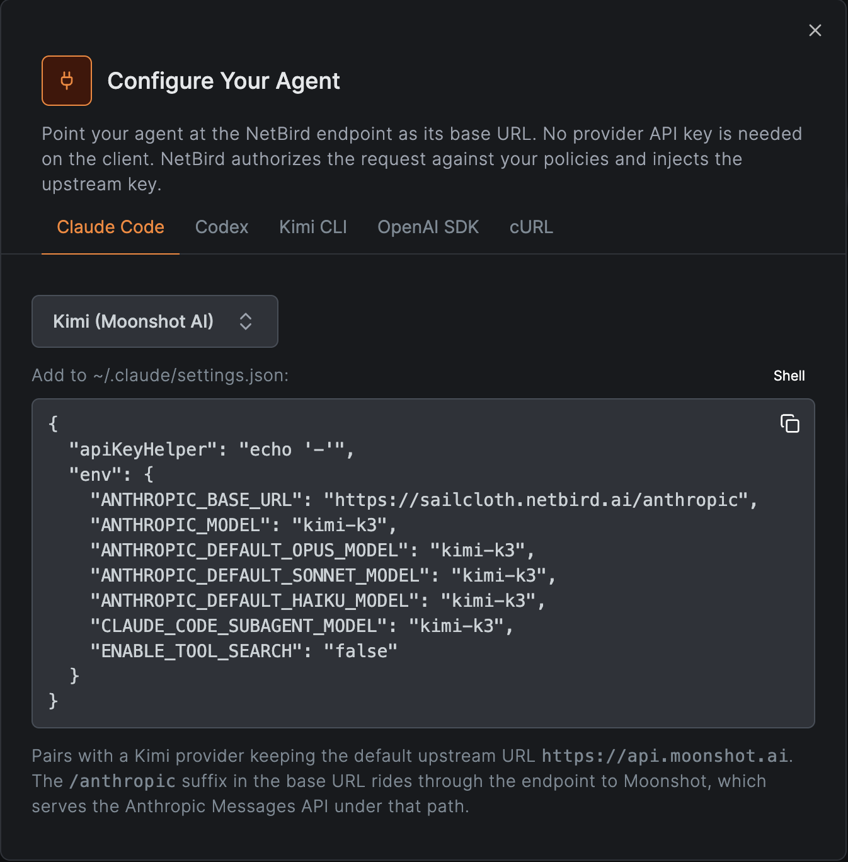Screen dimensions: 848x862
Task: Click the "Point your agent at the NetBird endpoint" description
Action: [422, 159]
